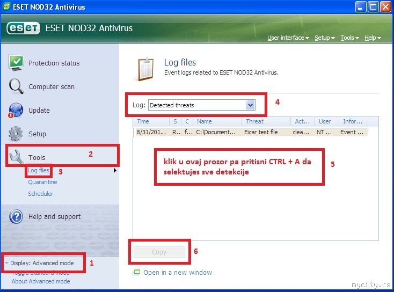394x292 pixels.
Task: Click About Advanced mode link
Action: tap(41, 281)
